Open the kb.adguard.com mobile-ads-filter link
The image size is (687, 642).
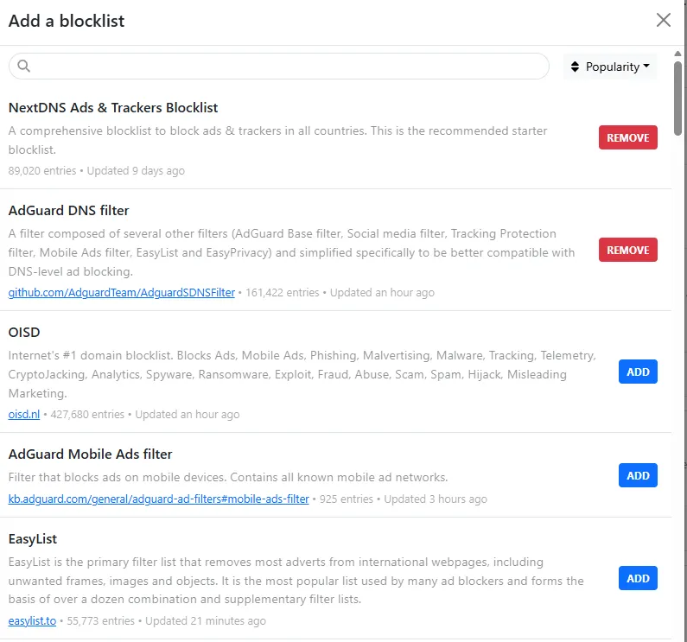coord(158,499)
